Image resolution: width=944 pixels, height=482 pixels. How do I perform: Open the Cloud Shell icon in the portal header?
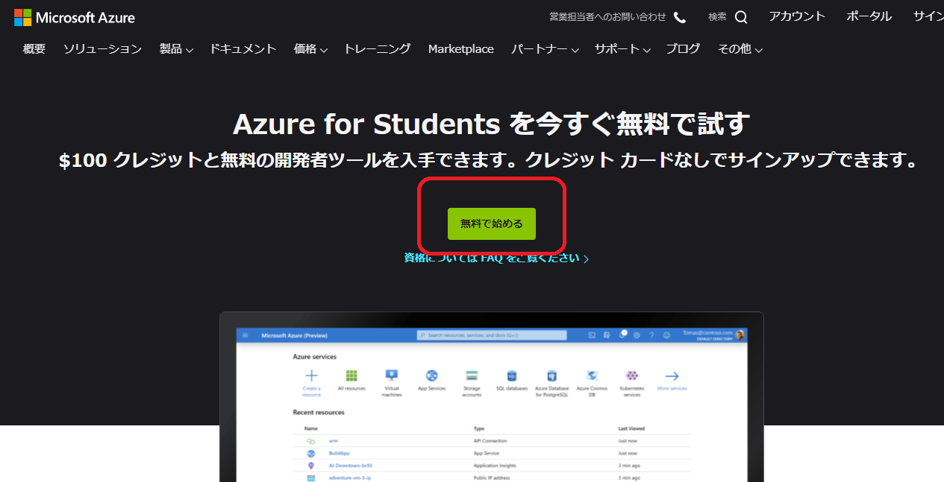tap(592, 335)
